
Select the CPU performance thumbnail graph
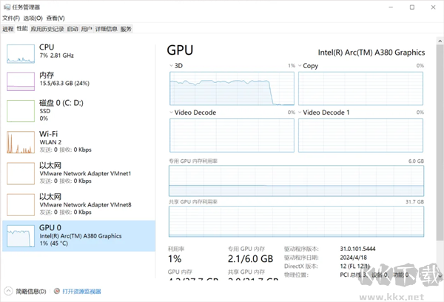[21, 53]
